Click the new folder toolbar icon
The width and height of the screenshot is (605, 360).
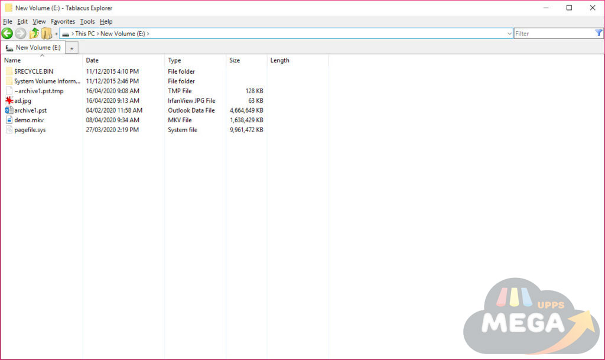(47, 34)
